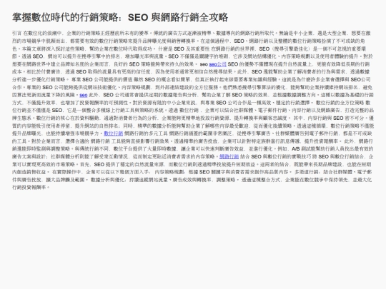Follow the standalone blue "seo" link

point(84,95)
